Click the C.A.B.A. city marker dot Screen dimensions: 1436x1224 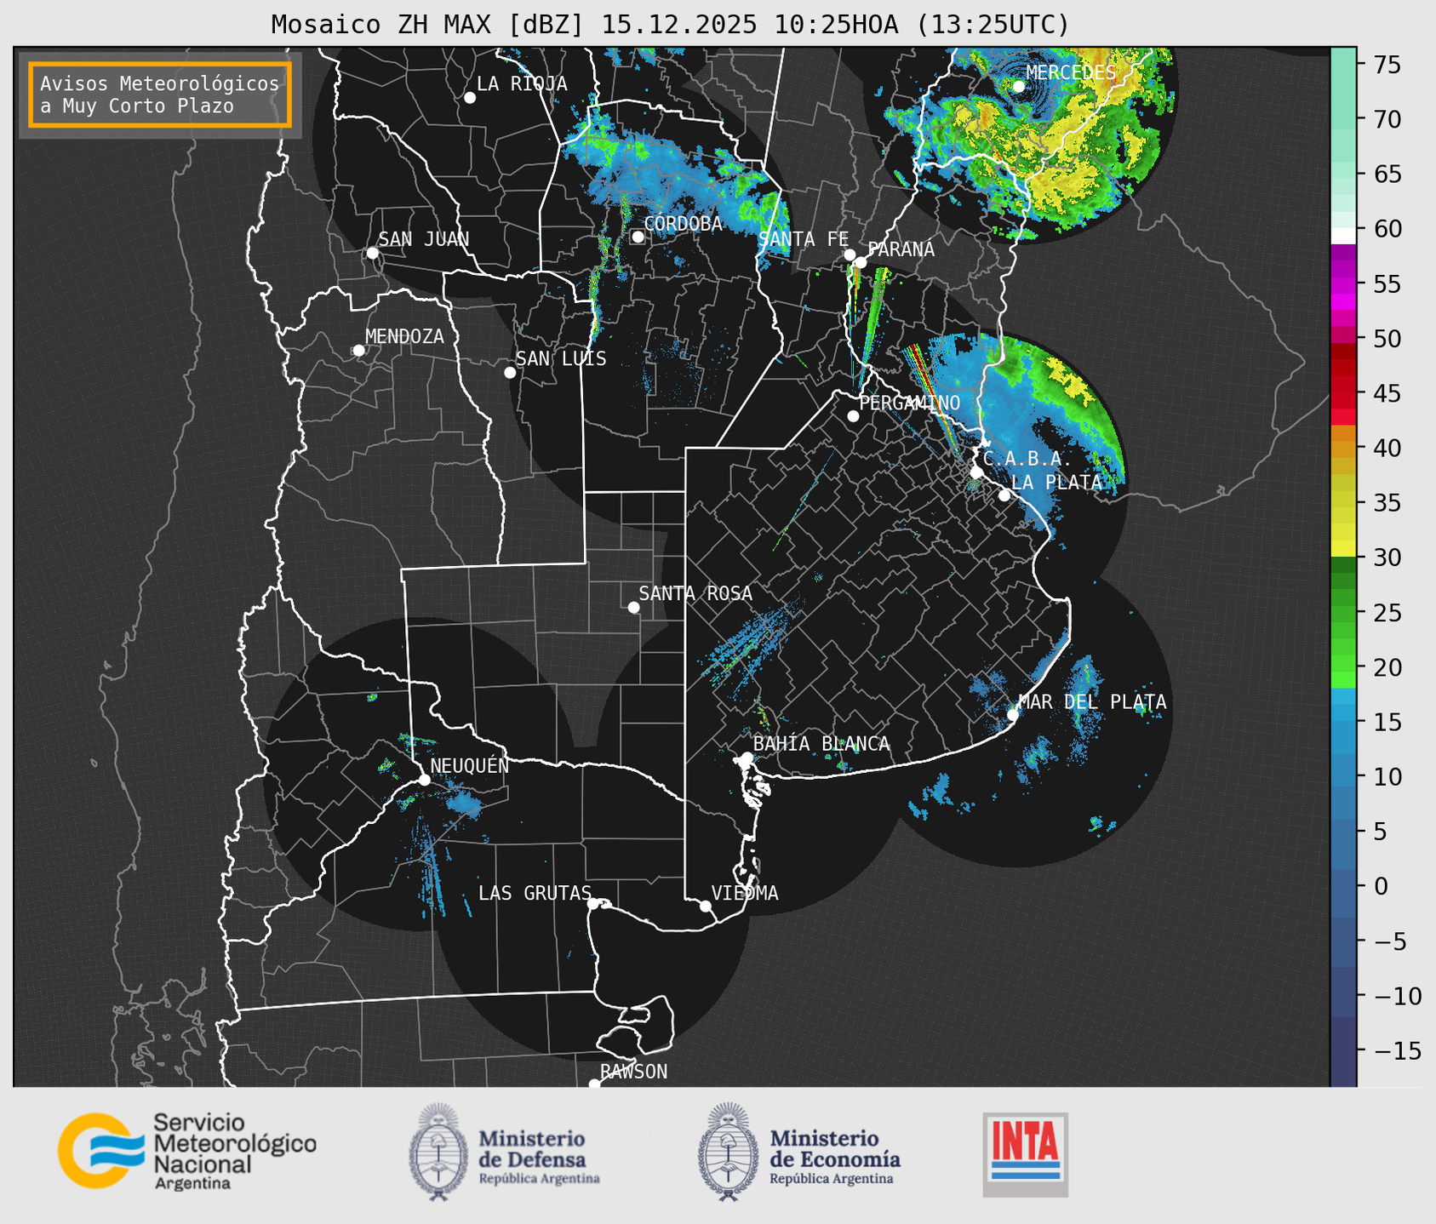977,472
